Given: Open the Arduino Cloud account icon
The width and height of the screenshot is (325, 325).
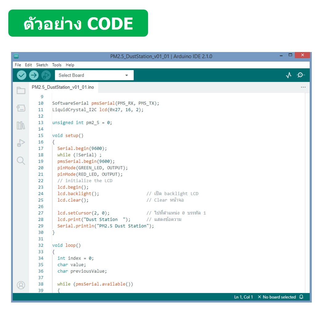Looking at the screenshot, I should [21, 285].
